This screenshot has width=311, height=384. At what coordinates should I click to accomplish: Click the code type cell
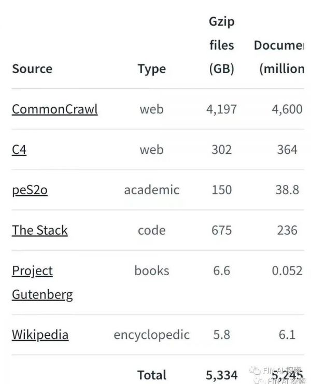click(x=151, y=230)
